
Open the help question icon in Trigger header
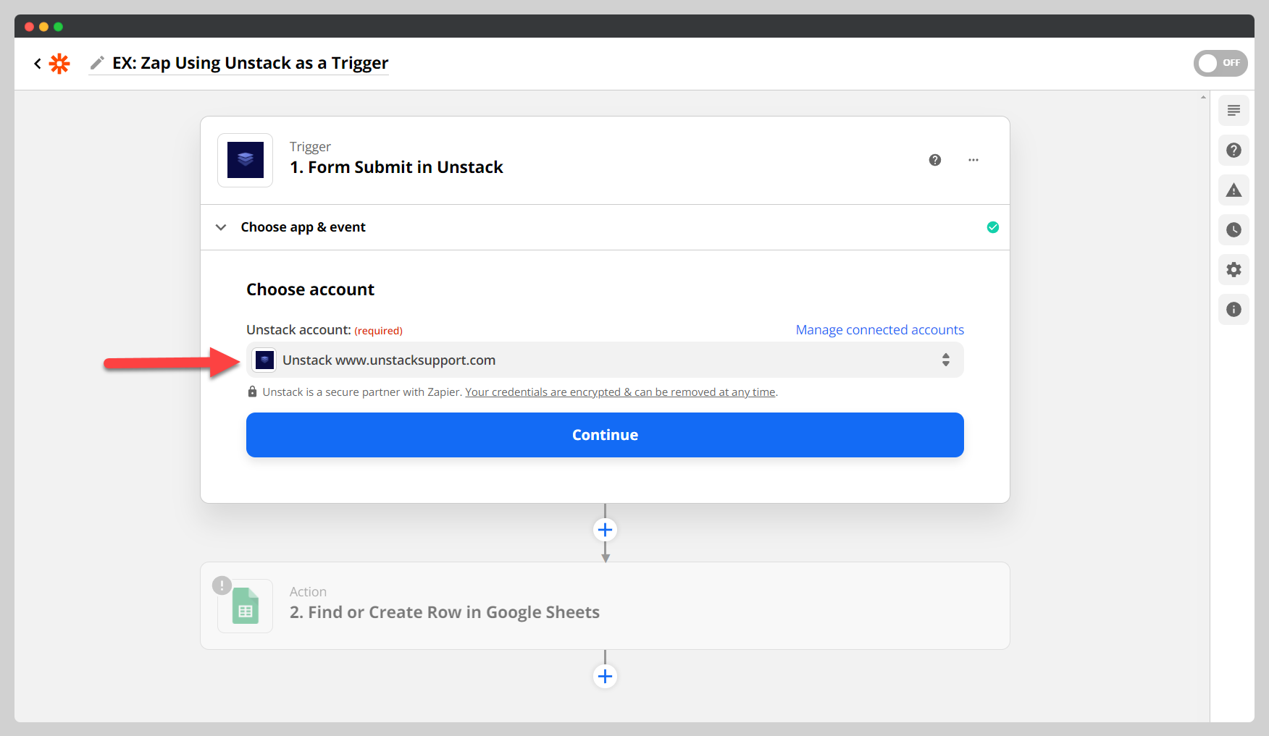pyautogui.click(x=935, y=160)
